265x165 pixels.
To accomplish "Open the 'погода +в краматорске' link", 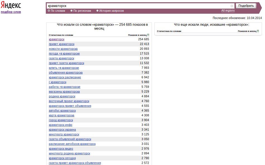I will pos(65,53).
